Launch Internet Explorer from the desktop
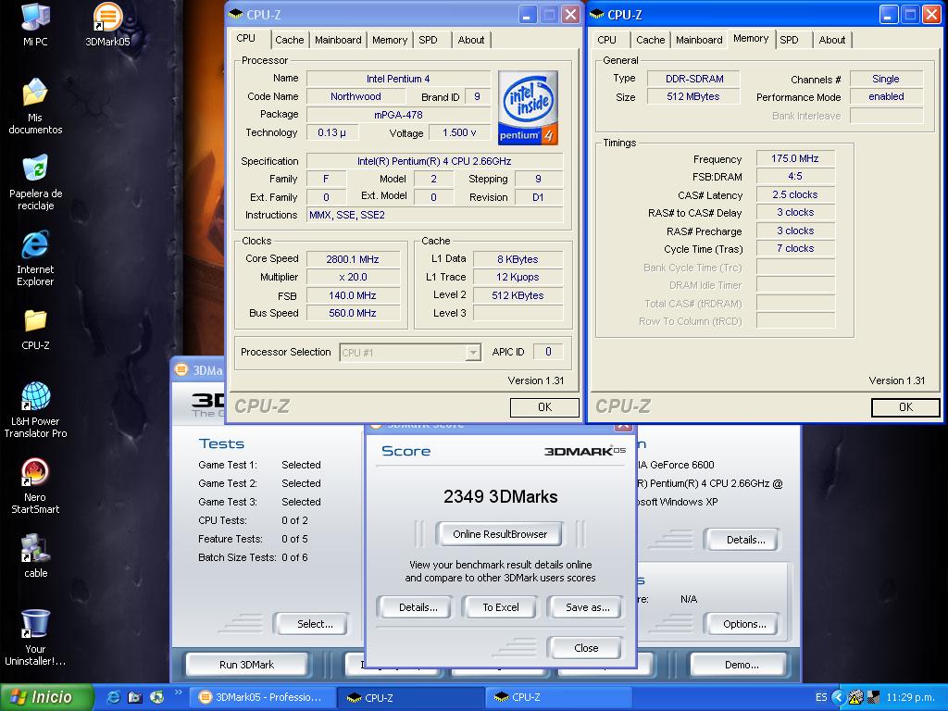The width and height of the screenshot is (948, 711). coord(35,258)
